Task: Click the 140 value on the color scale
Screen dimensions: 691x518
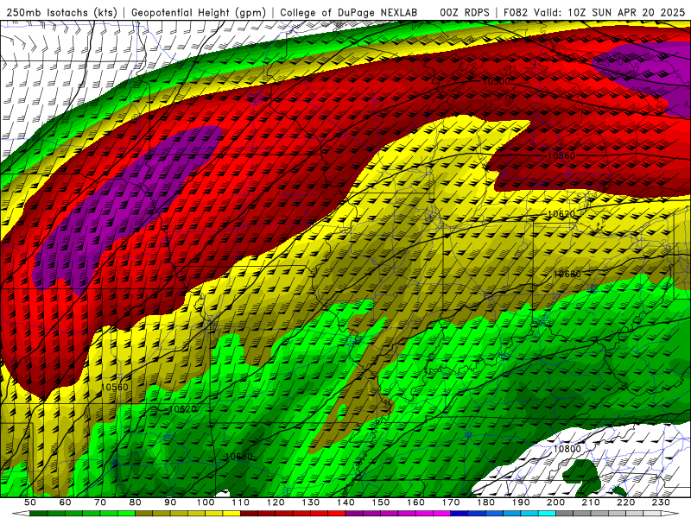Action: 345,502
